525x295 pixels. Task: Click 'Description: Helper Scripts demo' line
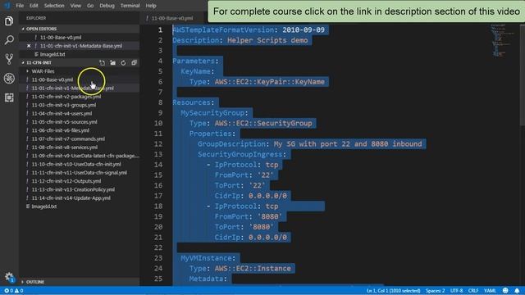tap(240, 40)
